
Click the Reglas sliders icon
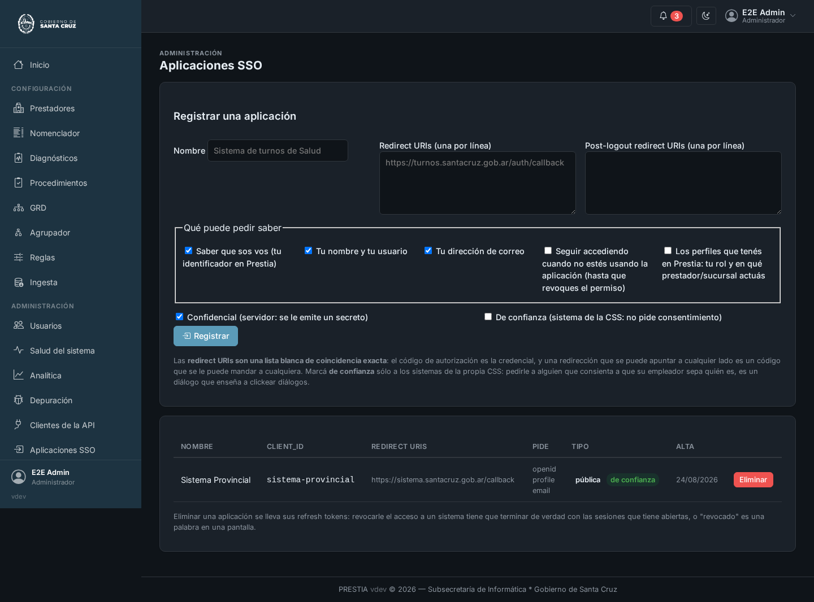point(19,257)
